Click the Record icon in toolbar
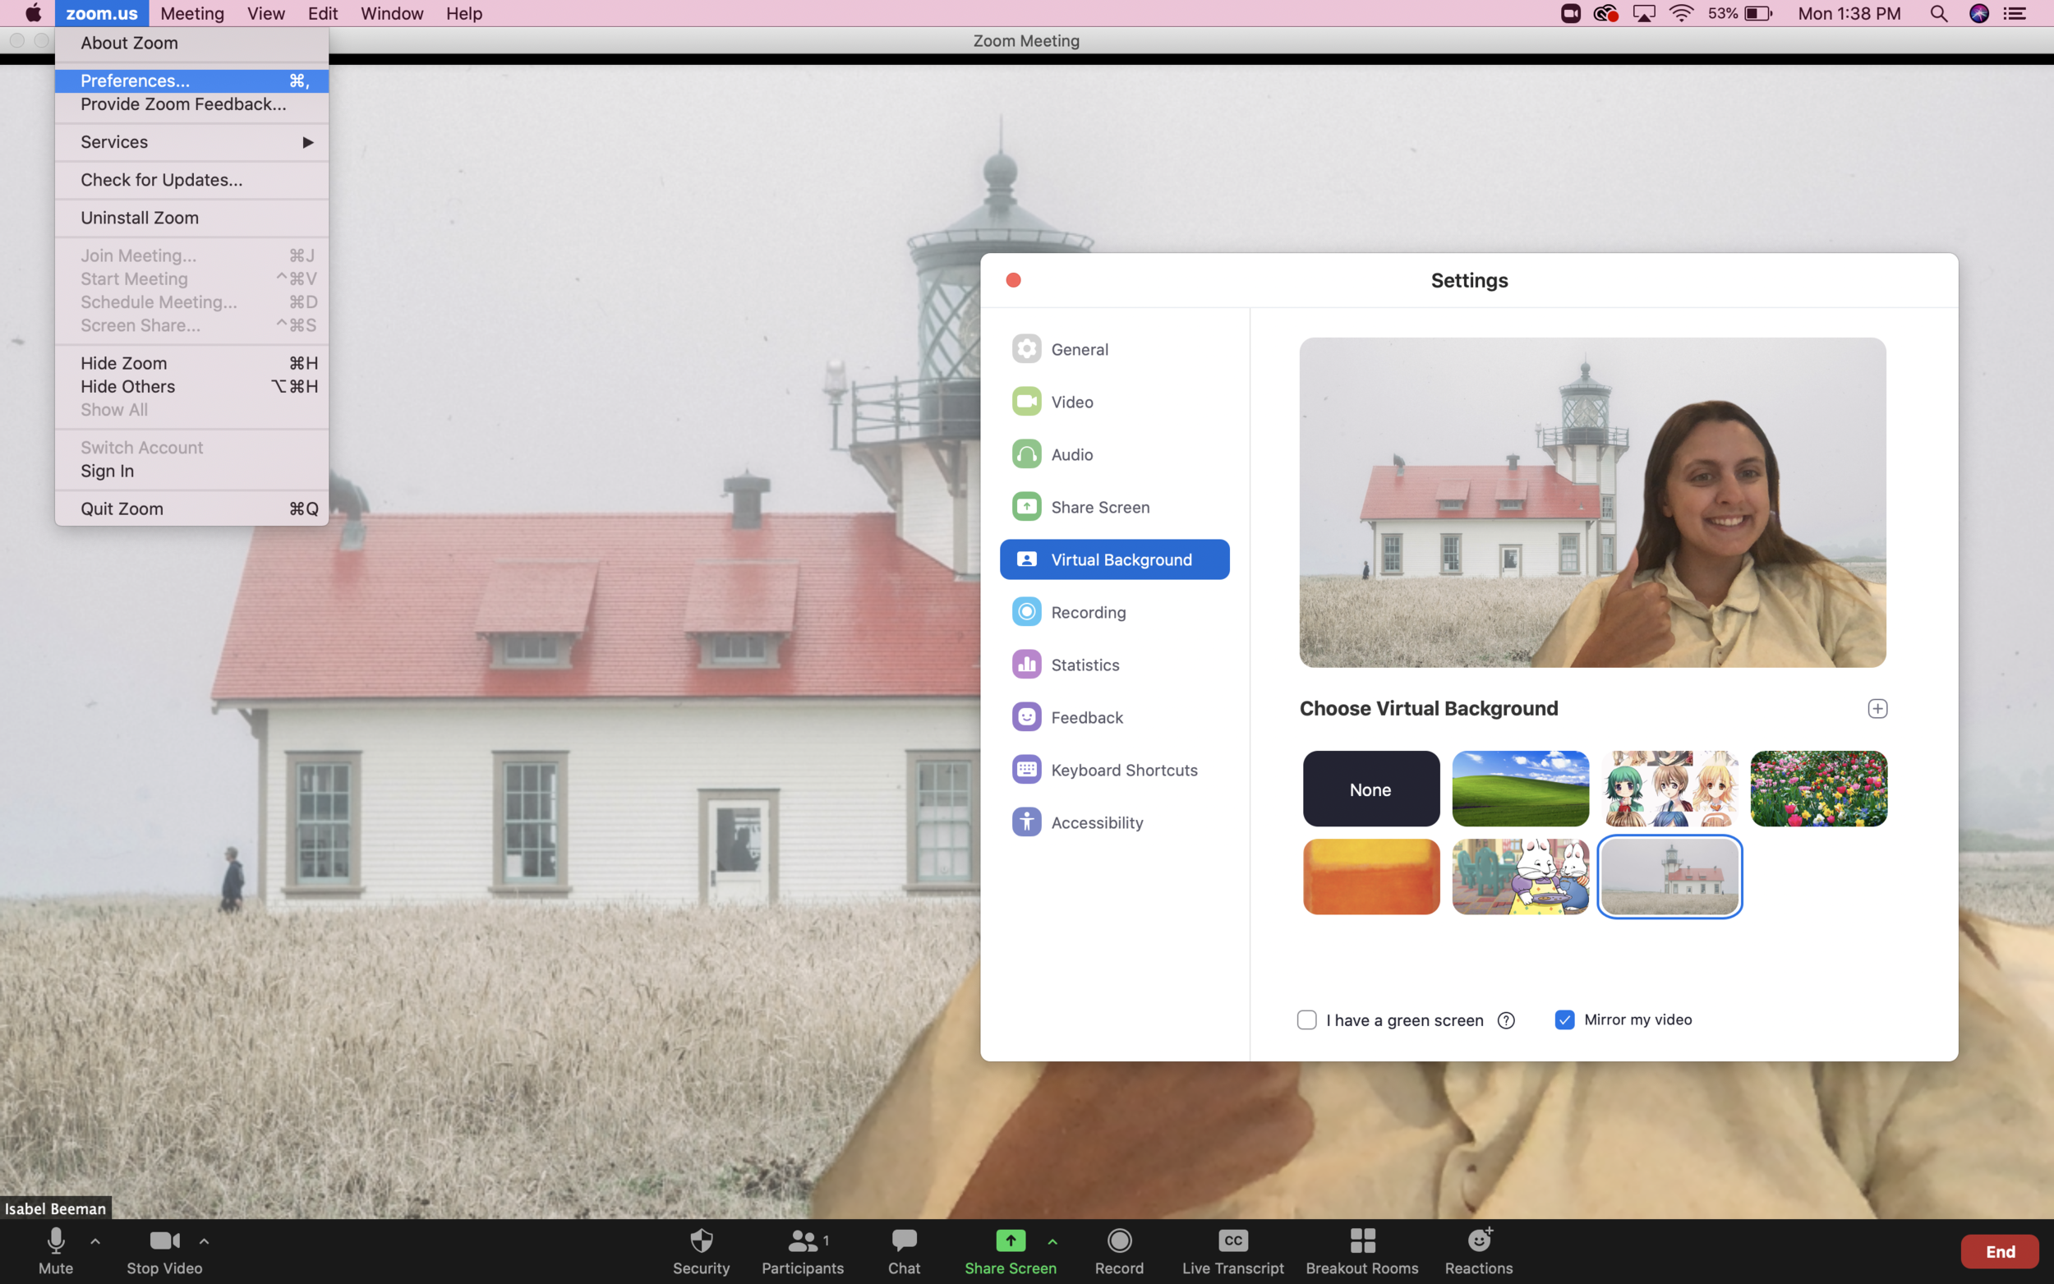The image size is (2054, 1284). [1119, 1240]
